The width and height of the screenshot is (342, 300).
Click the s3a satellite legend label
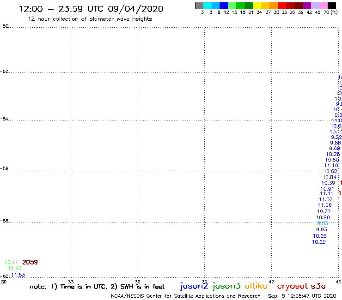pos(318,286)
